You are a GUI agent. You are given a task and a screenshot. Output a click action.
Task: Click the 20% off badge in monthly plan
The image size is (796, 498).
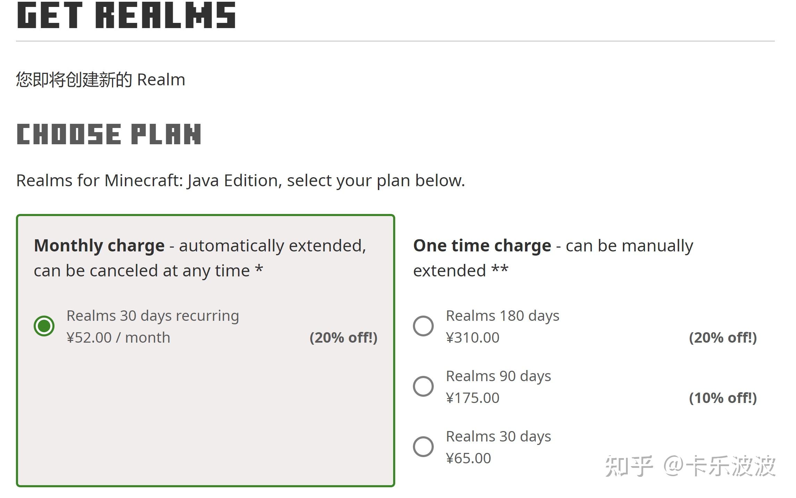[x=343, y=337]
